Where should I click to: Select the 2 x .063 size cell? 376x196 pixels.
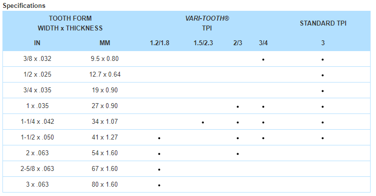pos(37,153)
